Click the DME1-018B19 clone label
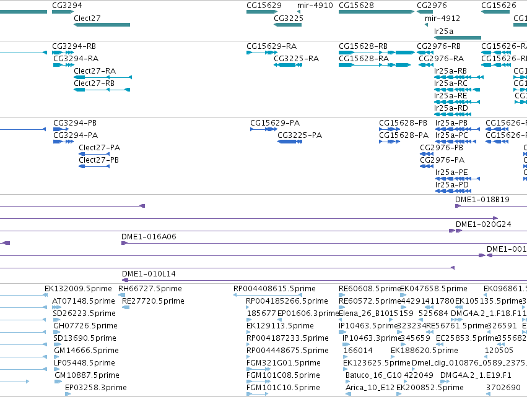The width and height of the screenshot is (527, 397). (482, 200)
